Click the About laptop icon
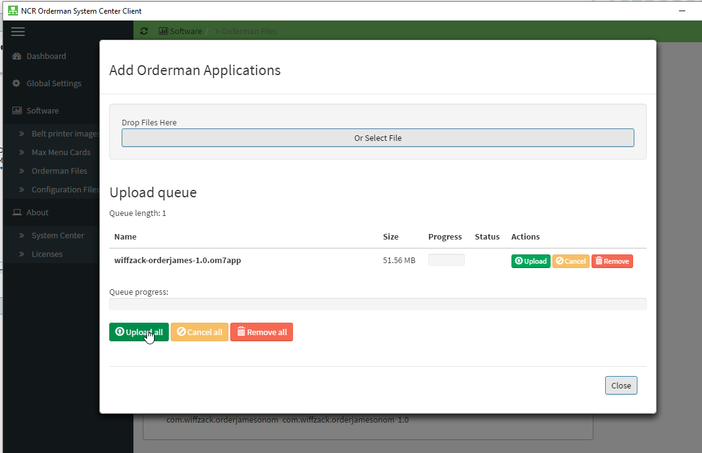 17,213
